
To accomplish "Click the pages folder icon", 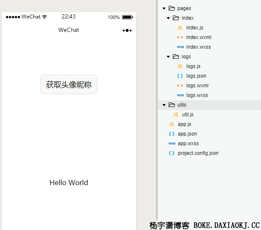I will (172, 8).
